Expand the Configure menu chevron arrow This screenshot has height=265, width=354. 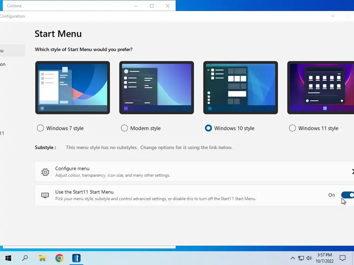pos(353,172)
